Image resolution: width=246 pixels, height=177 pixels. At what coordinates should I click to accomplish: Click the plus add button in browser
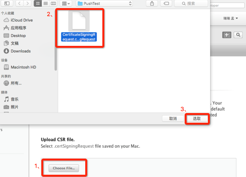pyautogui.click(x=227, y=35)
